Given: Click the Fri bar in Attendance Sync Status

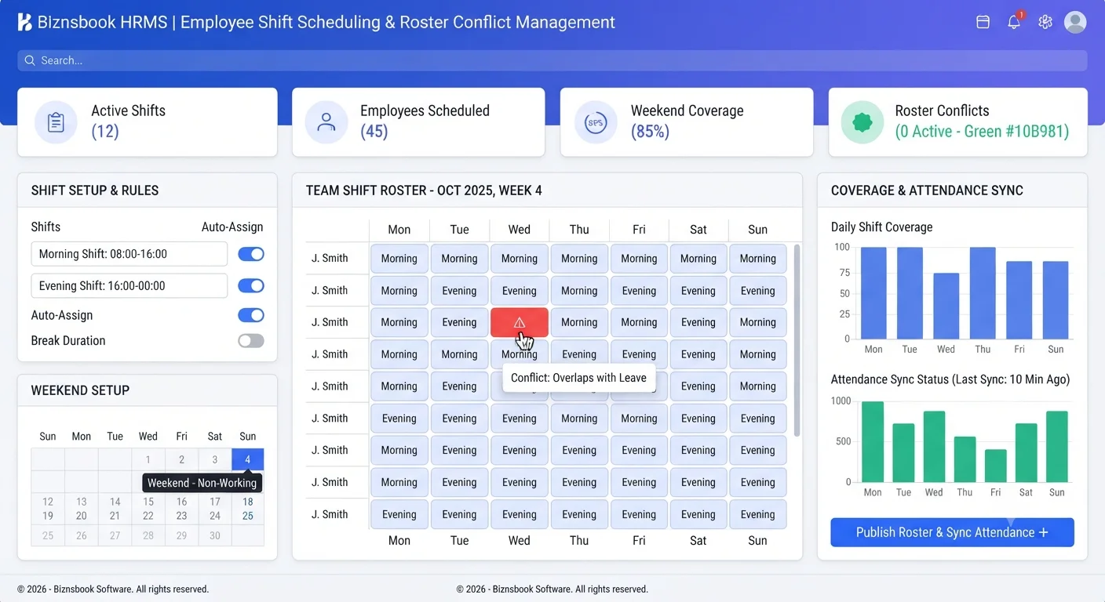Looking at the screenshot, I should tap(996, 466).
